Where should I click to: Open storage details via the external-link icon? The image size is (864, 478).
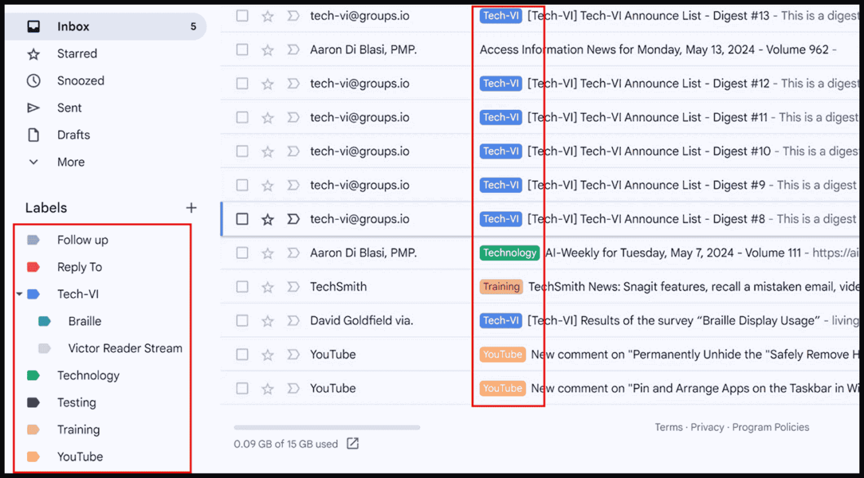point(352,444)
